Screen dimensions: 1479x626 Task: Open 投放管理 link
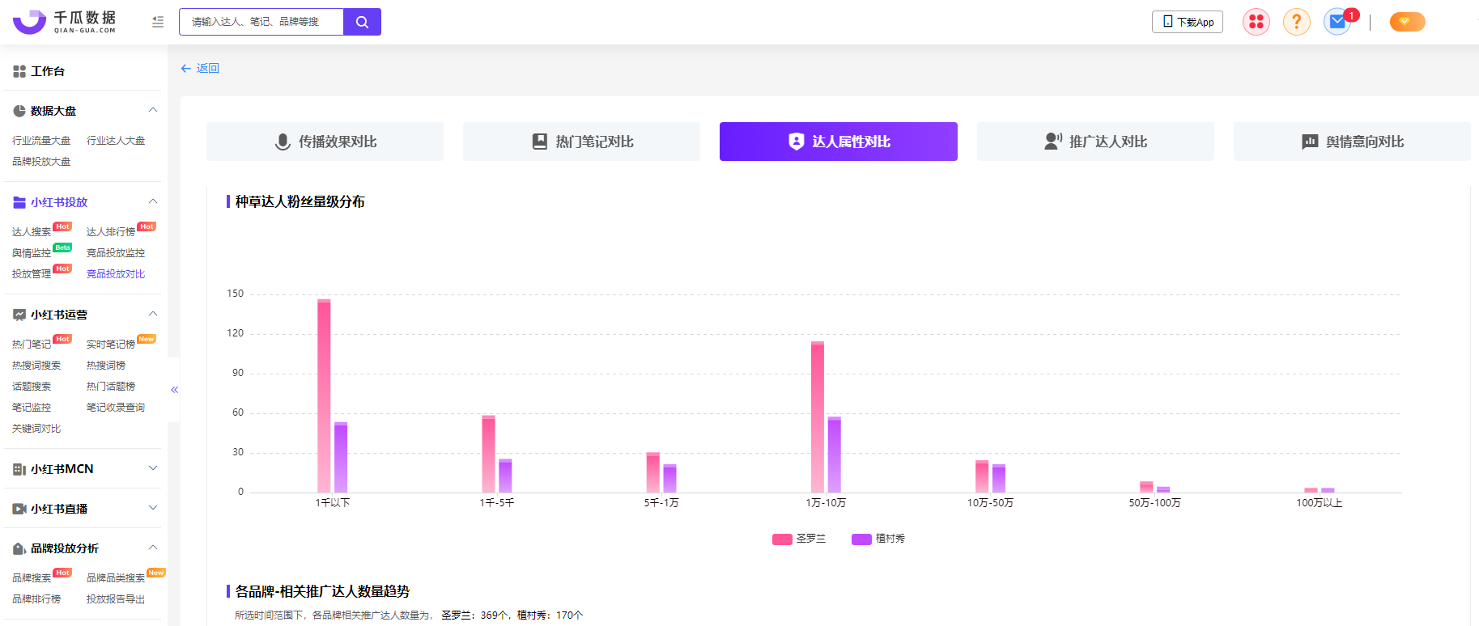click(32, 274)
